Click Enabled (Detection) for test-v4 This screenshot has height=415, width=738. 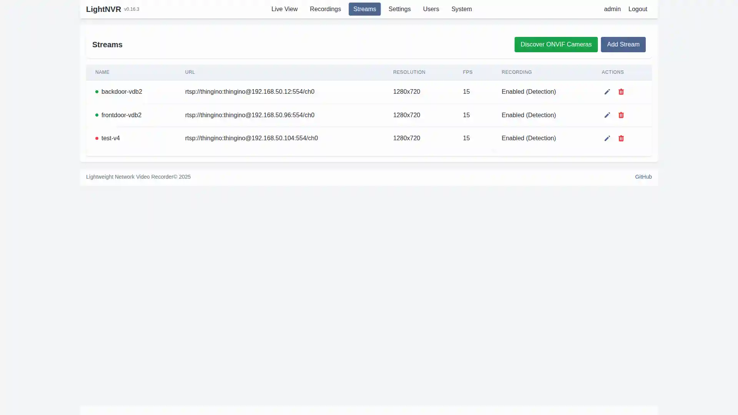[529, 138]
